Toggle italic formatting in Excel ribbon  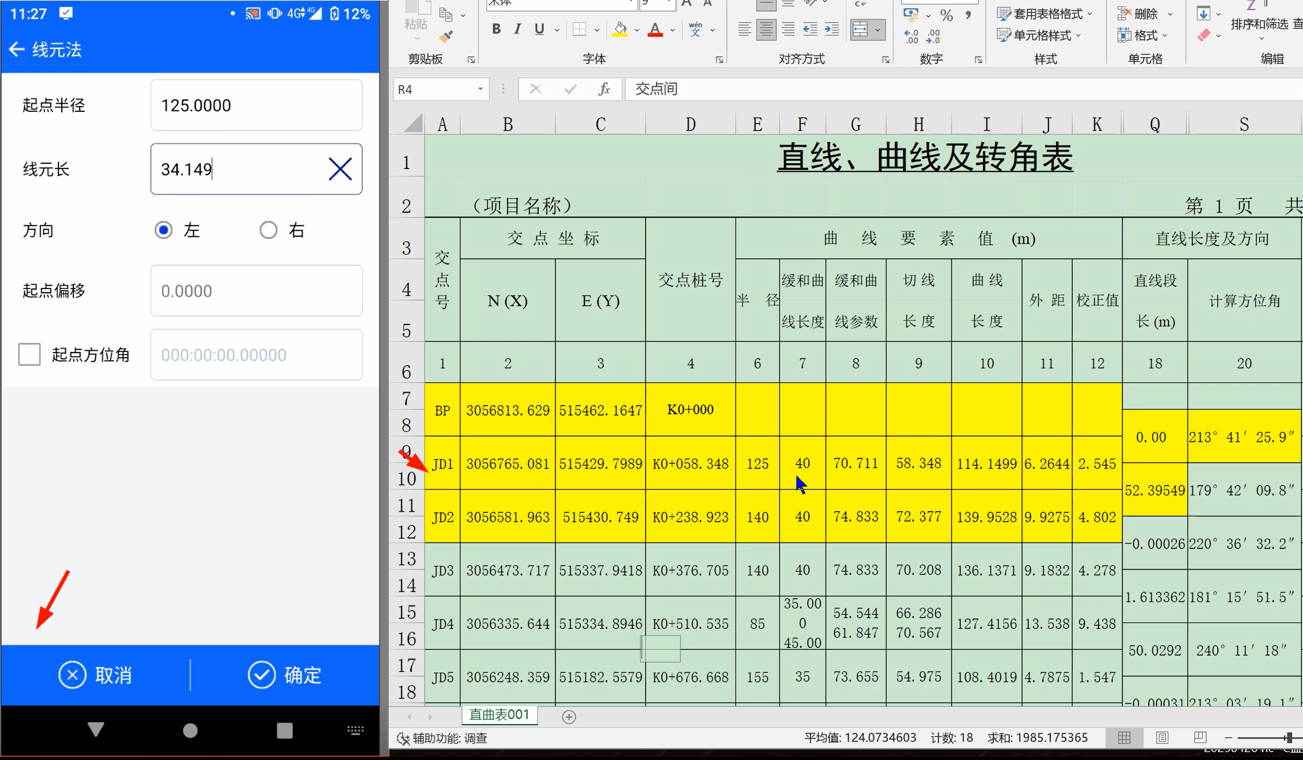517,29
